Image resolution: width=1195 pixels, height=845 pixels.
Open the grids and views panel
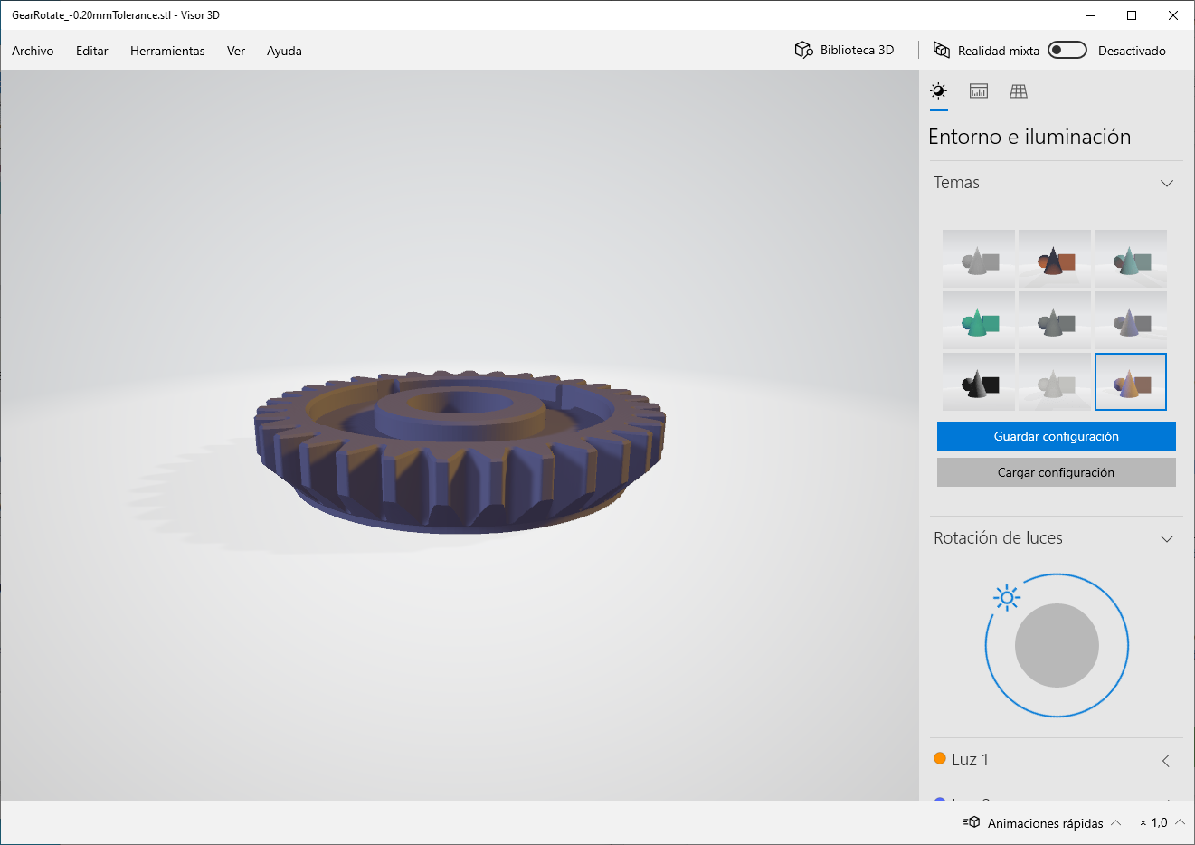click(x=1018, y=90)
